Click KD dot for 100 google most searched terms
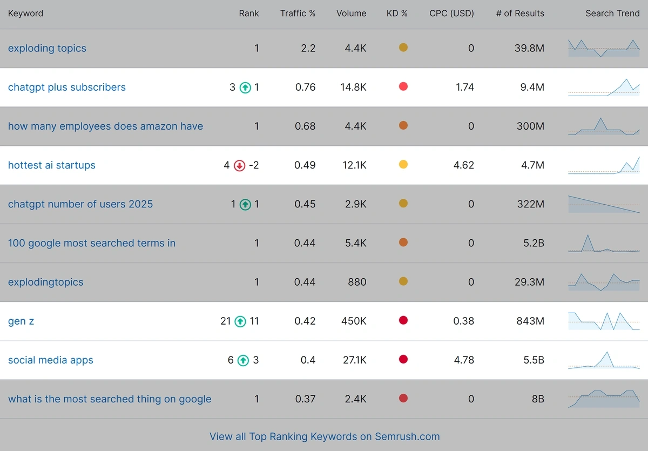 [403, 243]
